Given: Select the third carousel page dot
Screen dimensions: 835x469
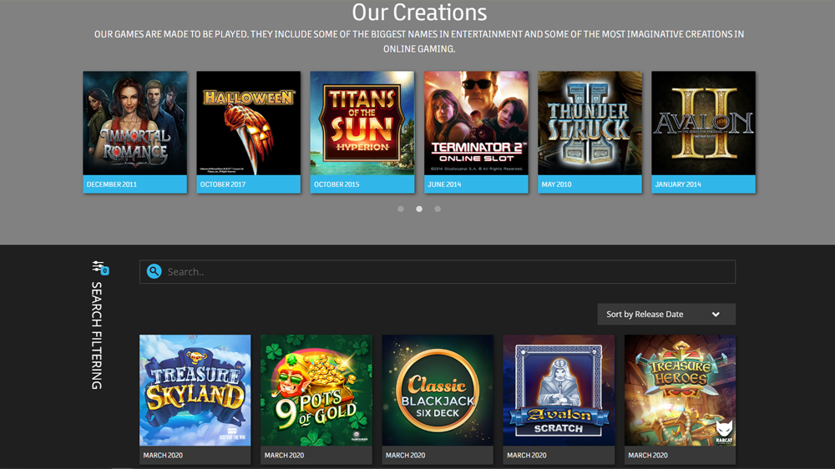Looking at the screenshot, I should [438, 209].
